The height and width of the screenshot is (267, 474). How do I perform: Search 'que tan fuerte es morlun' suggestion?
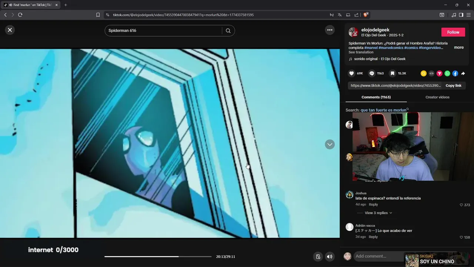click(384, 110)
